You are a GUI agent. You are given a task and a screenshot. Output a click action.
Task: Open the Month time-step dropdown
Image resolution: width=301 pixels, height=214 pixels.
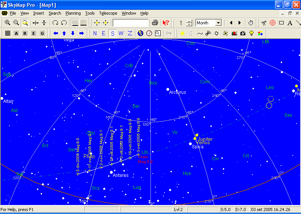click(x=218, y=23)
